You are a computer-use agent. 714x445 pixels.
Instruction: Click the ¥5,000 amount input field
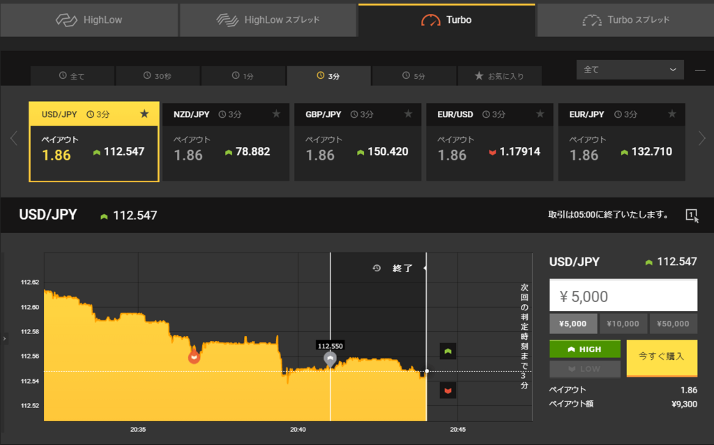623,294
